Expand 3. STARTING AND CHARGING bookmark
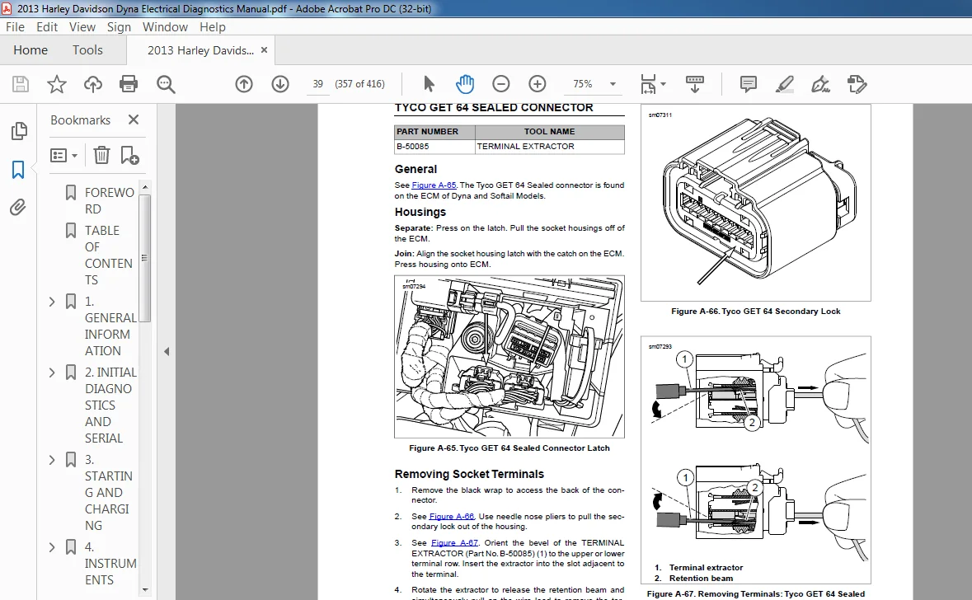This screenshot has height=600, width=972. point(52,460)
